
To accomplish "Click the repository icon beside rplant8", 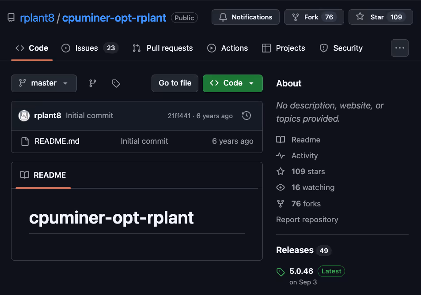I will coord(11,18).
